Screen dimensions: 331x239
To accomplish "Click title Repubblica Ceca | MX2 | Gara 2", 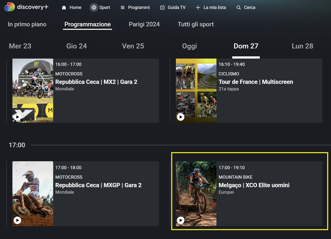I will 96,82.
